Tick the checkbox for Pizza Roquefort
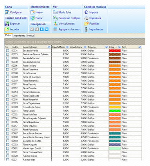 pos(7,99)
